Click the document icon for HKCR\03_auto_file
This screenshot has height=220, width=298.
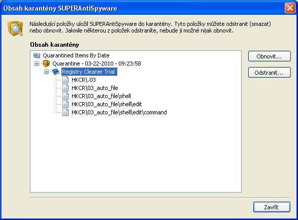pyautogui.click(x=65, y=88)
